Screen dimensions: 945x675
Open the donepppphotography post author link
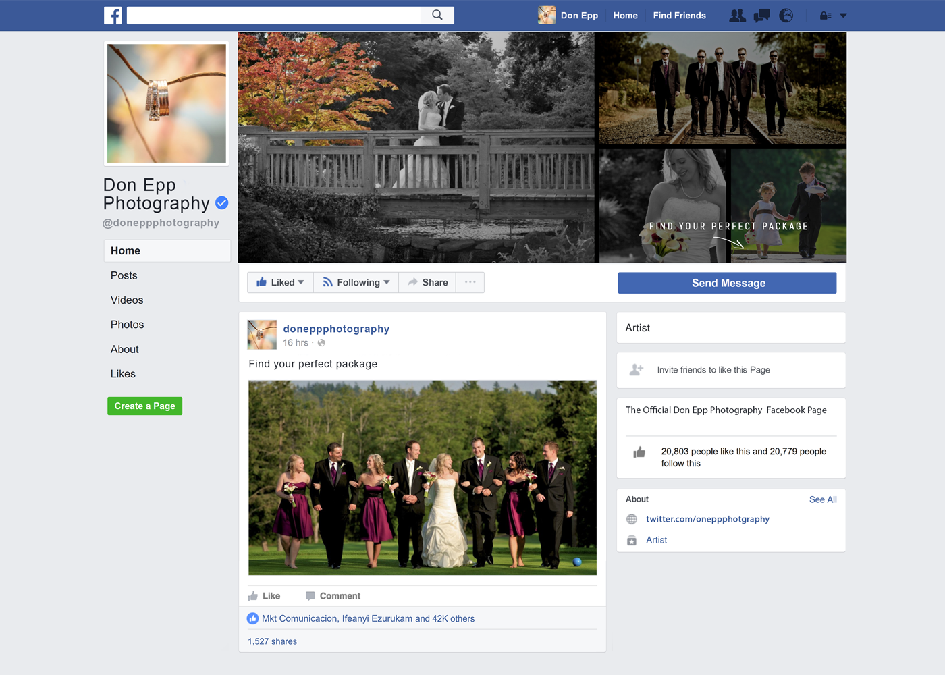click(x=336, y=329)
